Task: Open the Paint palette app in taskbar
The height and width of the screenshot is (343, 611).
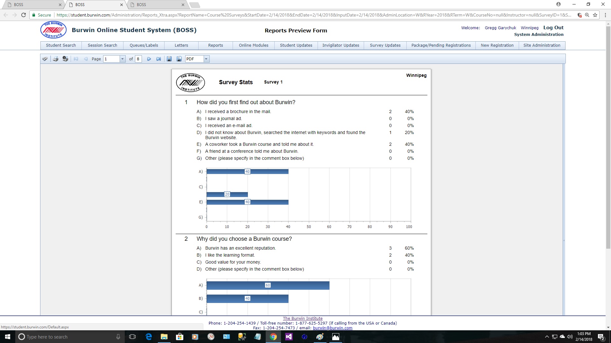Action: pyautogui.click(x=320, y=337)
